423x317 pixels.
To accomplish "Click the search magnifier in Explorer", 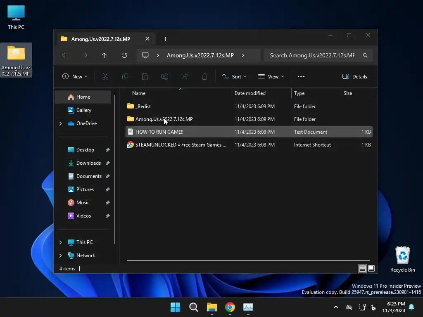I will click(x=365, y=55).
